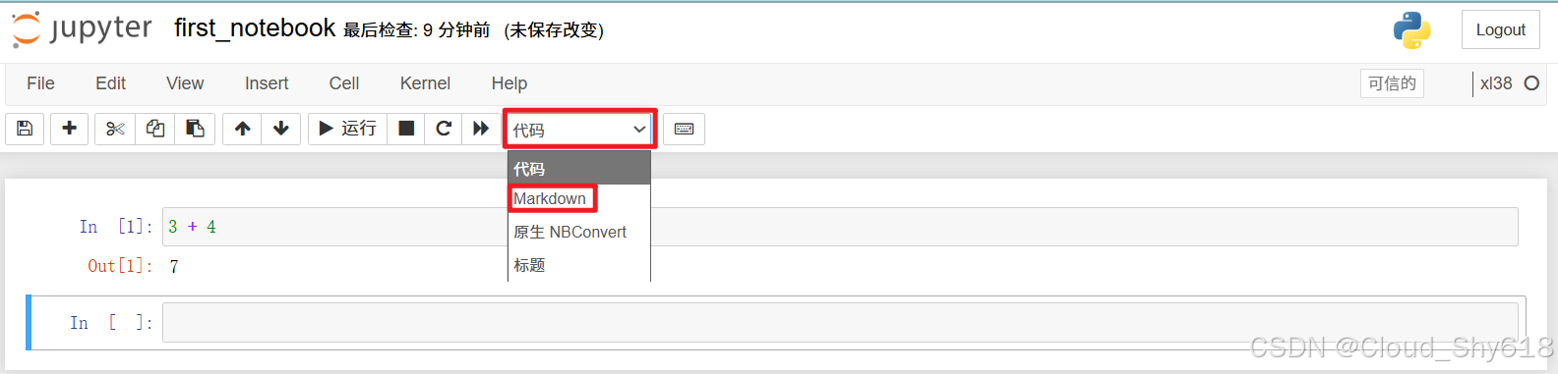The height and width of the screenshot is (374, 1558).
Task: Move selected cell up arrow
Action: [242, 129]
